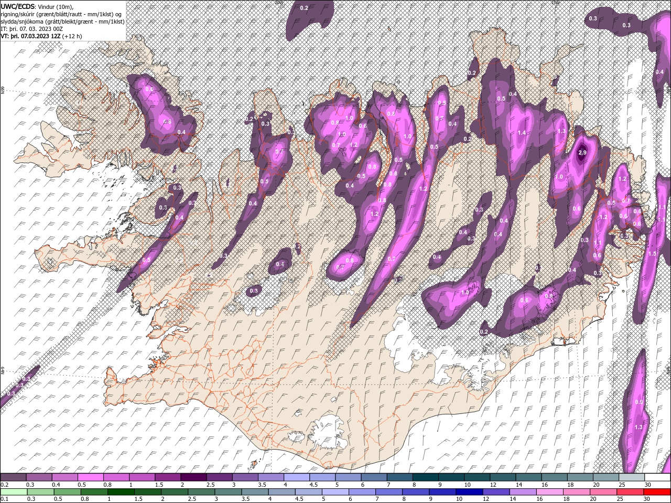Select the gray-teal snow-scale swatch labeled 18
Image resolution: width=671 pixels, height=503 pixels.
point(581,477)
